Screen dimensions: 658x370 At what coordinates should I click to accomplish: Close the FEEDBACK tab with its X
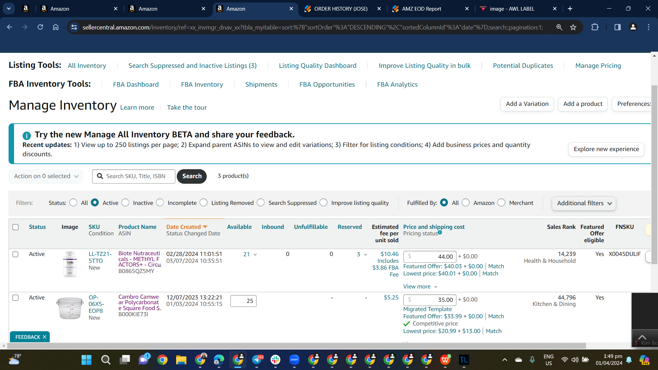point(45,337)
